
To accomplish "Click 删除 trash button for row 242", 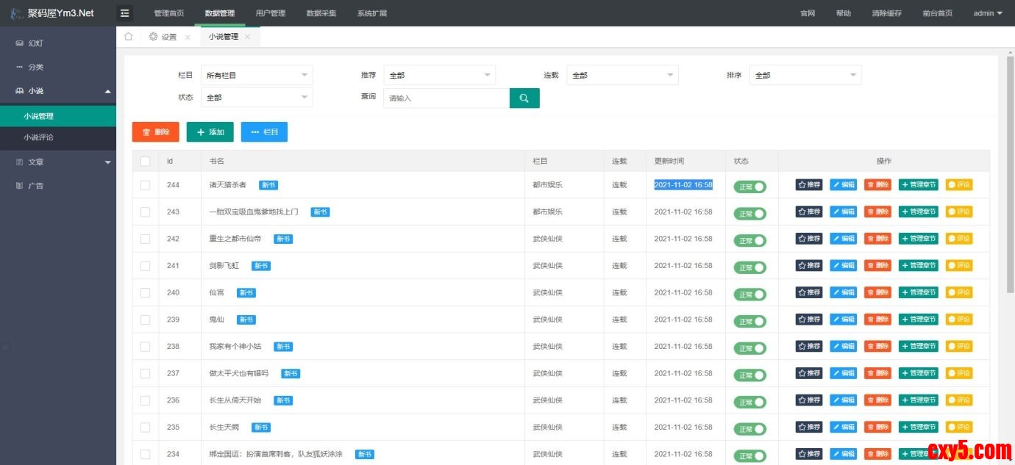I will [x=877, y=239].
